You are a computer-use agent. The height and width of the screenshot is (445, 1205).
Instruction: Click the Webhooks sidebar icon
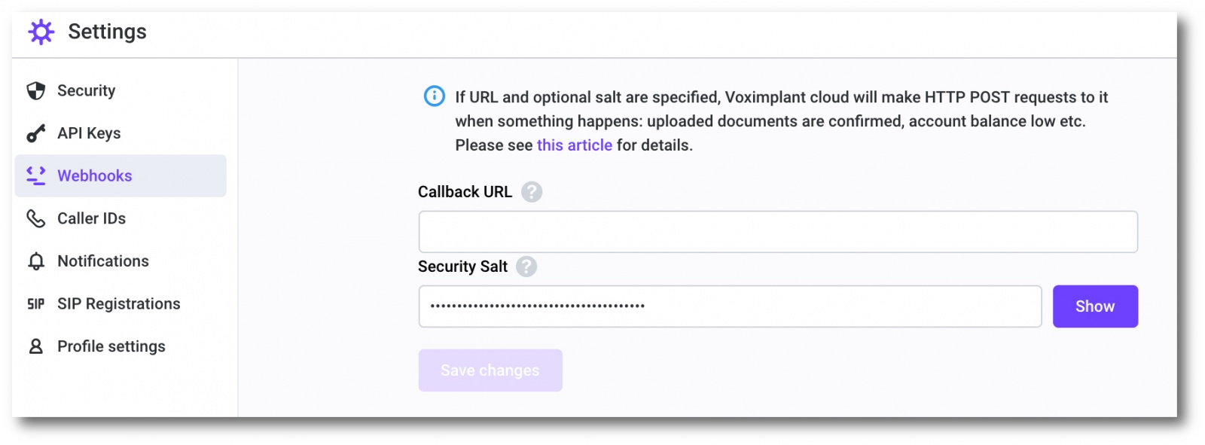pos(35,175)
